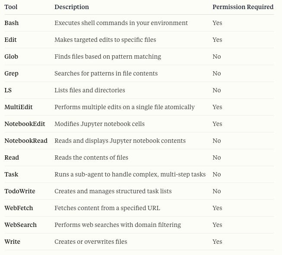
Task: Click the Tool column header
Action: (x=11, y=7)
